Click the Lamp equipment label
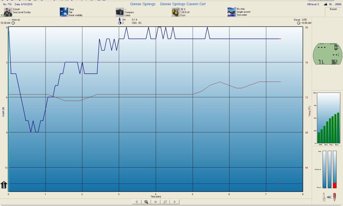 click(x=127, y=15)
